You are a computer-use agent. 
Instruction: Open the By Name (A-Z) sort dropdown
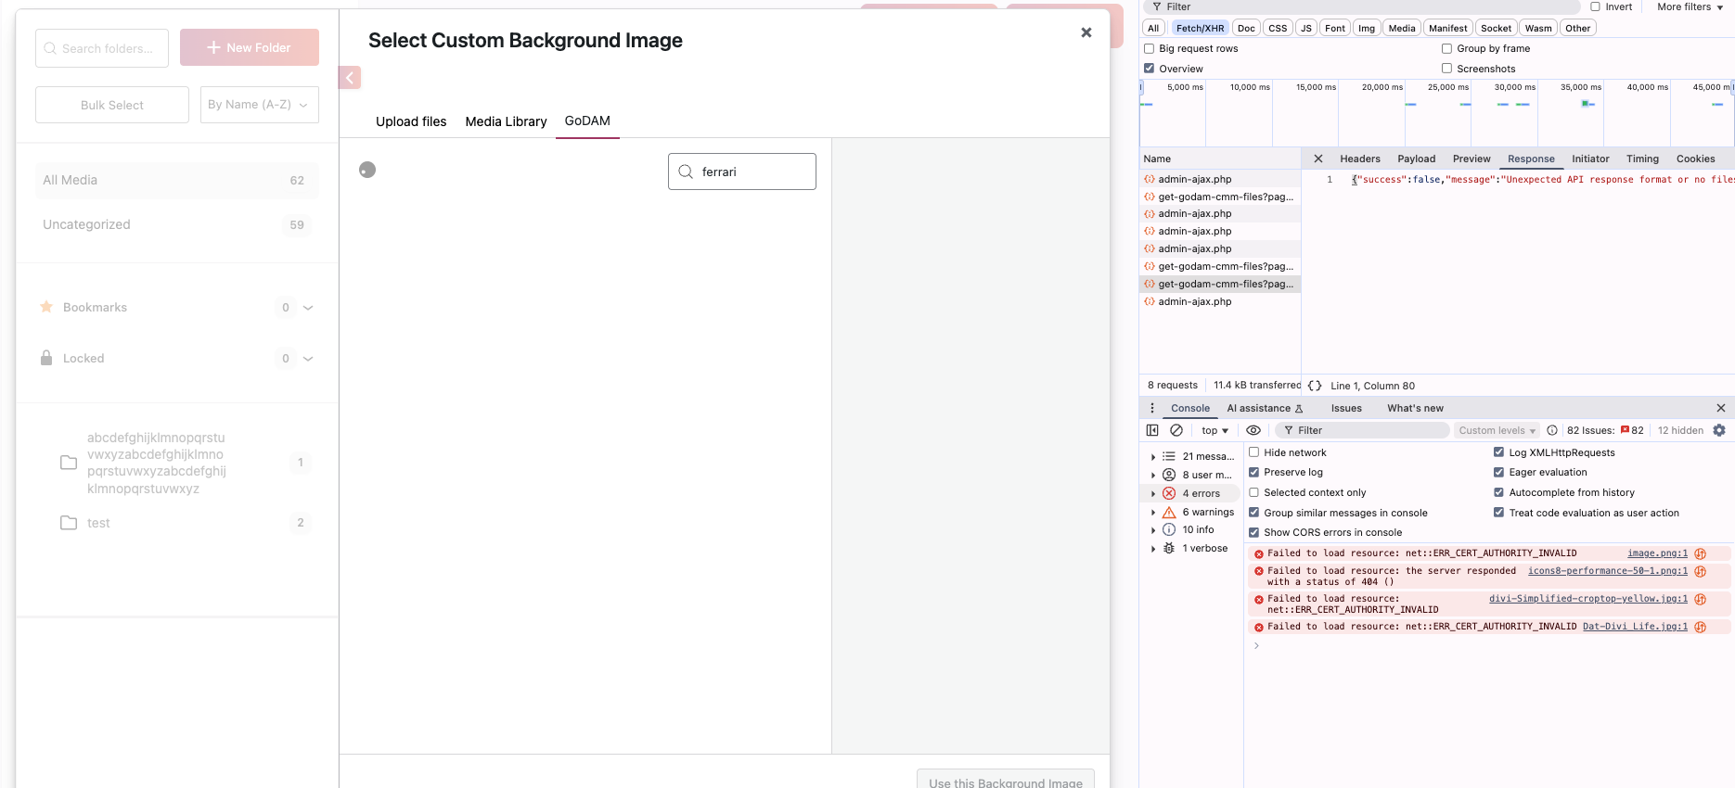pyautogui.click(x=259, y=105)
